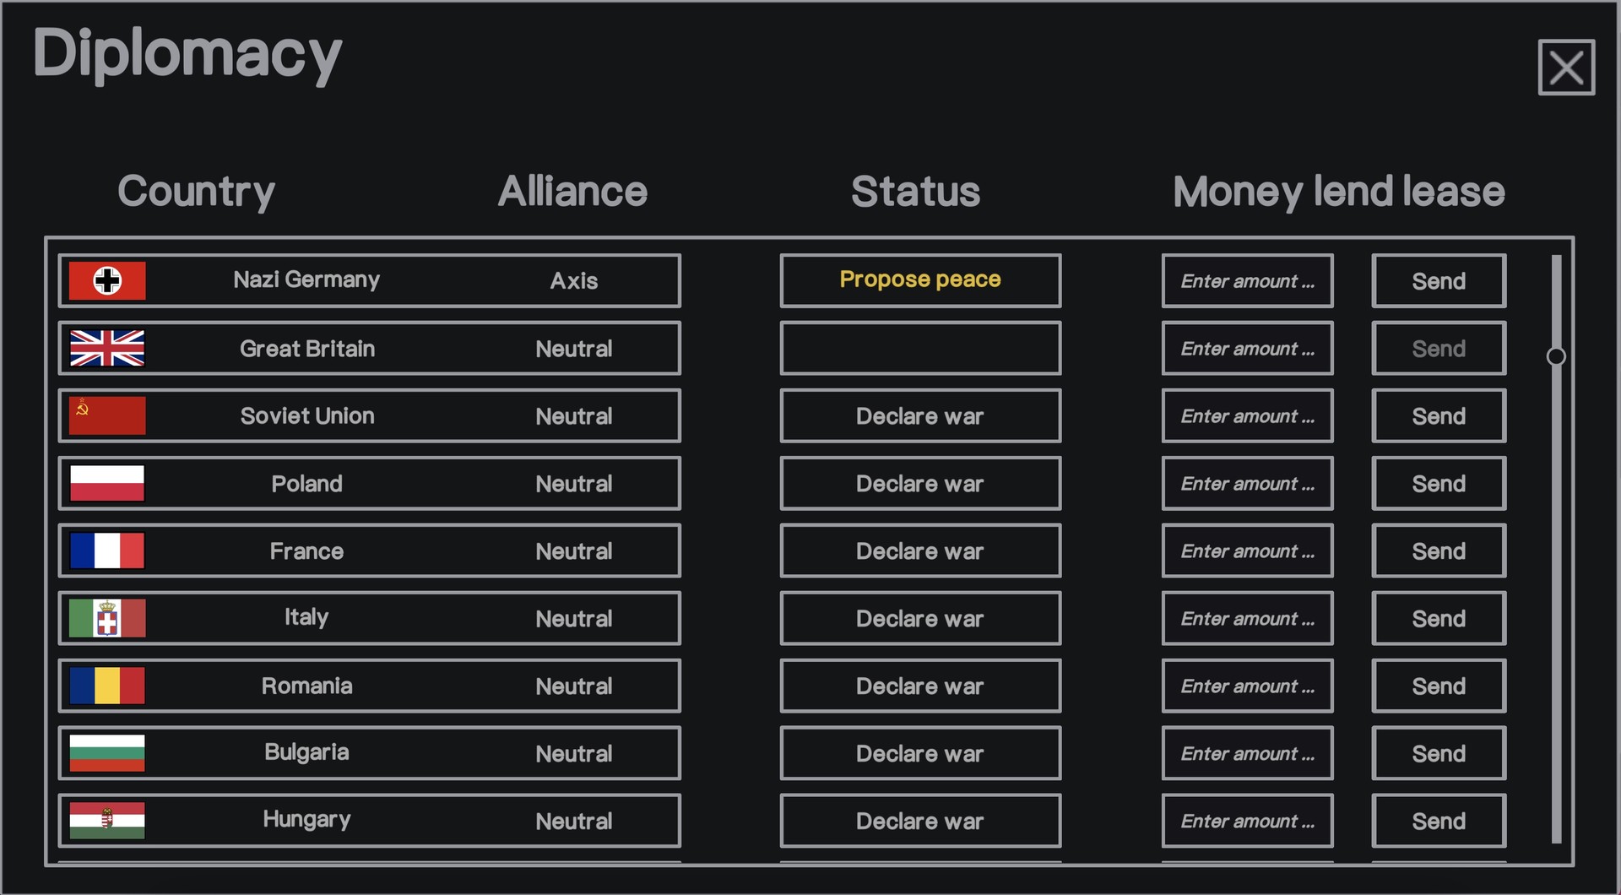Select the Poland flag icon

tap(107, 483)
